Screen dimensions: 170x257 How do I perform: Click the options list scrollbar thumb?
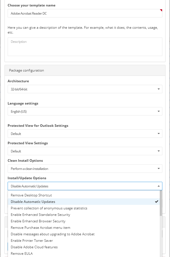(x=161, y=203)
